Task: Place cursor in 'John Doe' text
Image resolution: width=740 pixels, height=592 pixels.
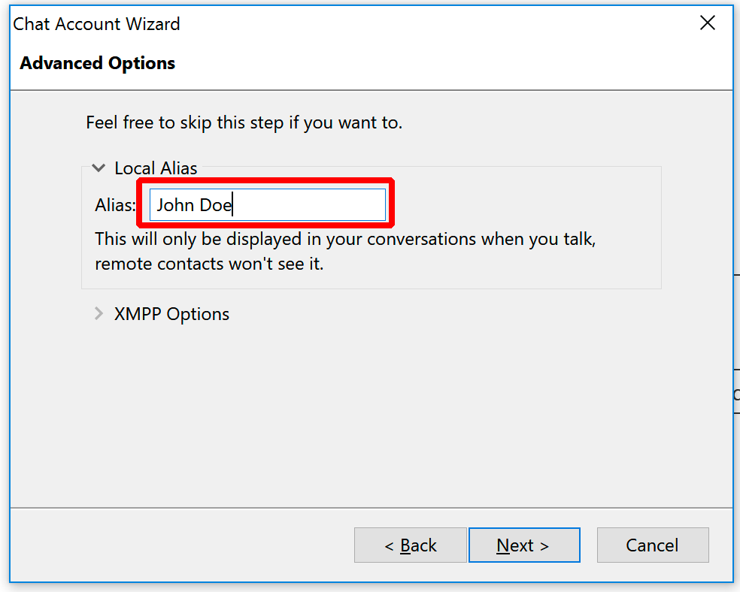Action: (x=194, y=205)
